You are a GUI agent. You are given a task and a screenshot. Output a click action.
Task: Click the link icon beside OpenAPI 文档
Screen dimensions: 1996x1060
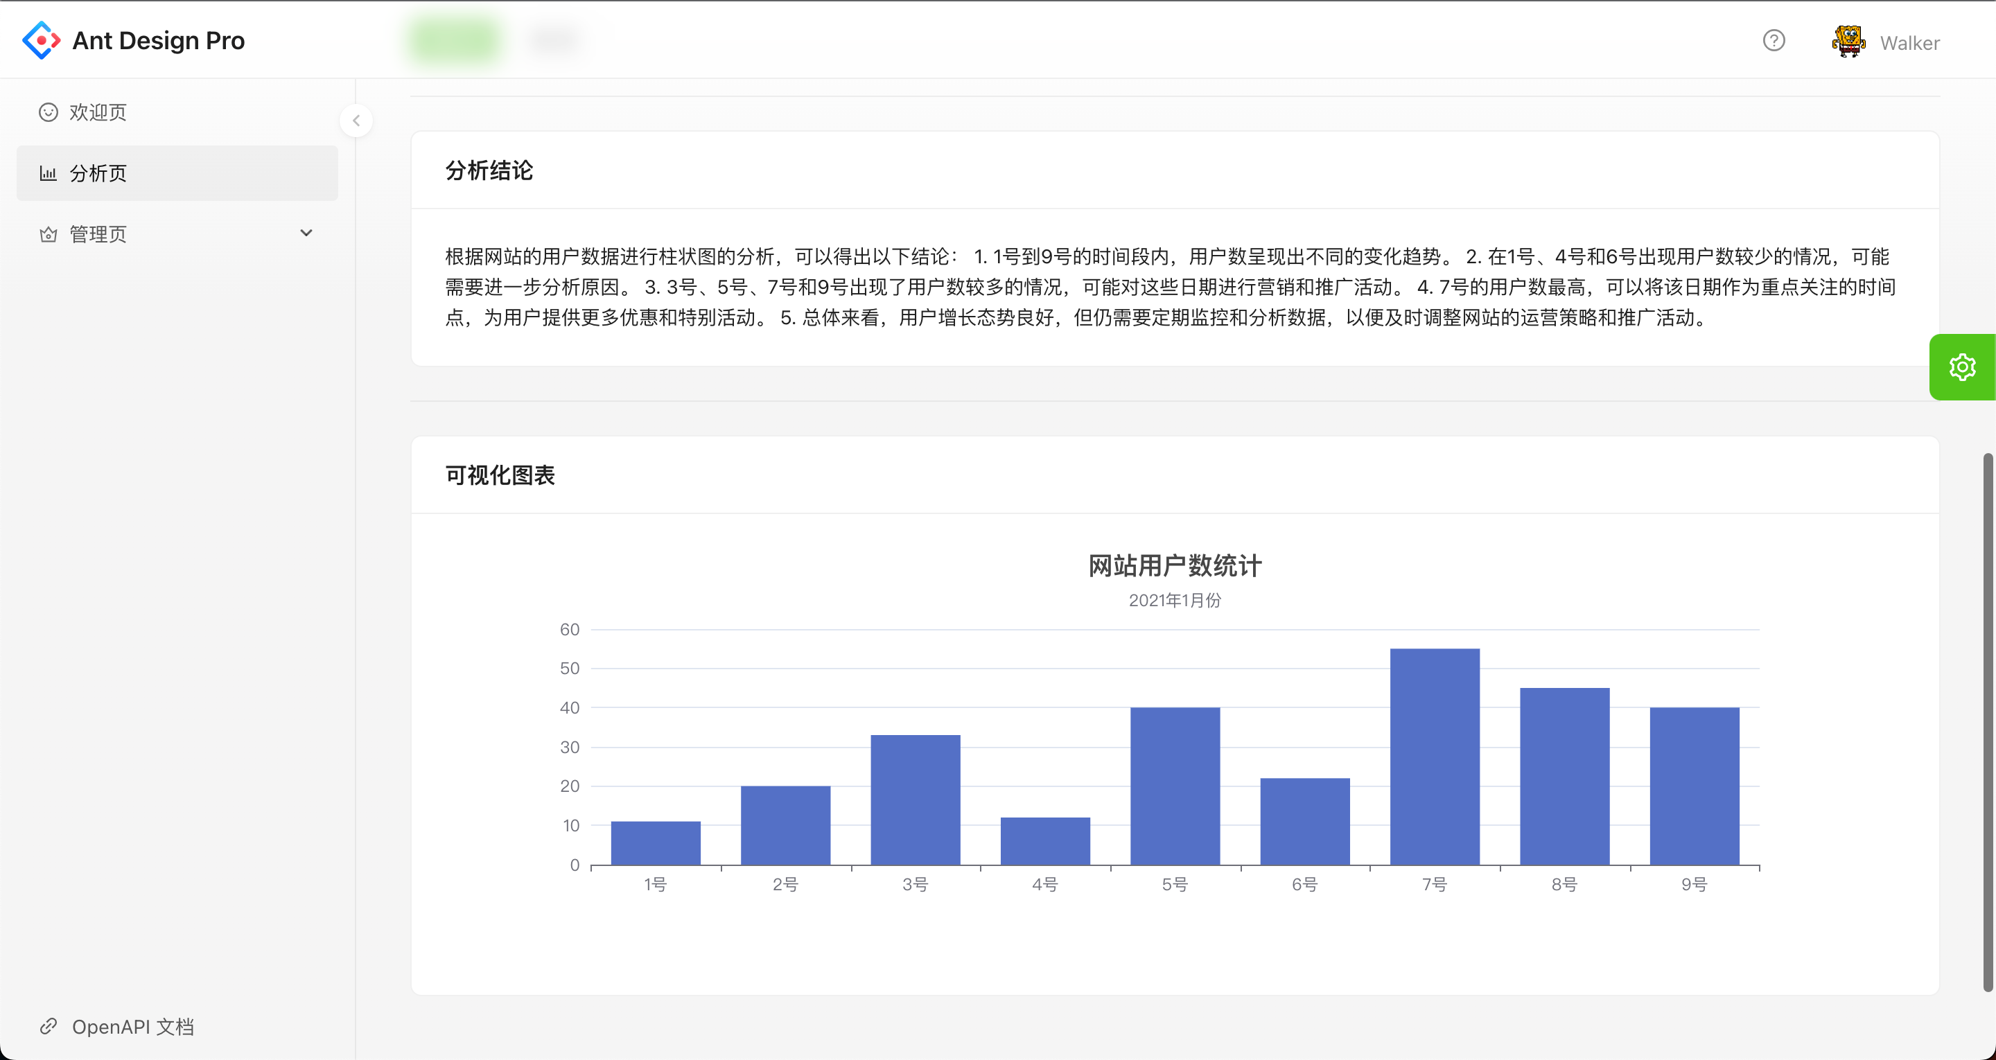click(48, 1026)
